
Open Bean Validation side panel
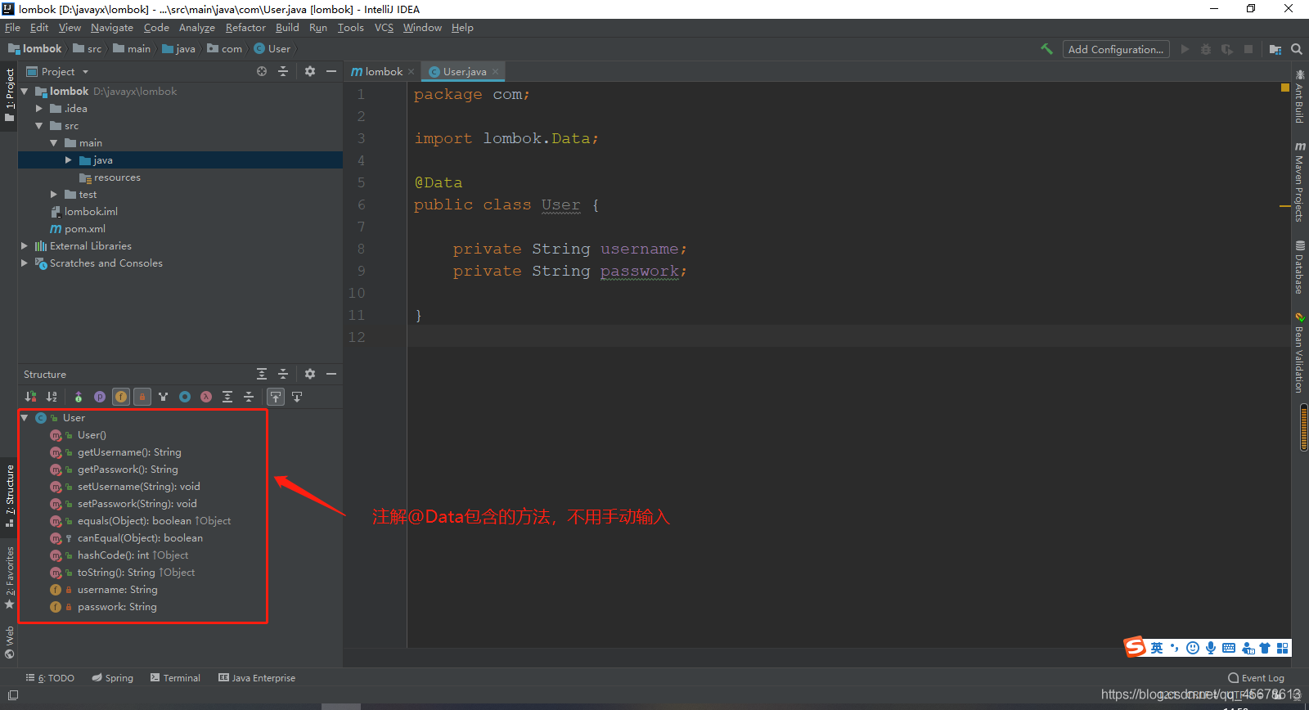click(1299, 353)
